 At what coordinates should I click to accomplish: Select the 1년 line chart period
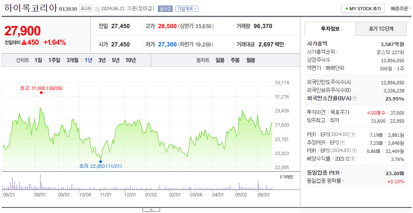88,60
